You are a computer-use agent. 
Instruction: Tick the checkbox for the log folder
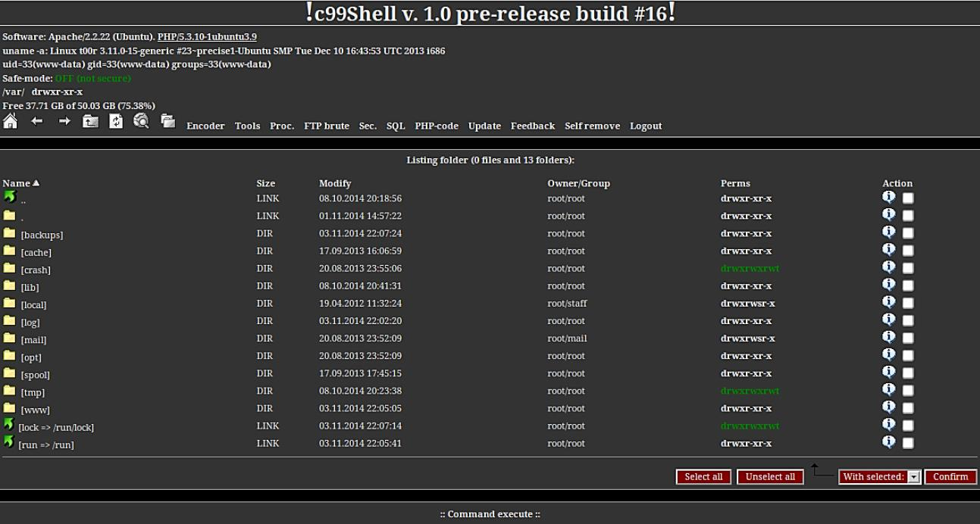(908, 321)
